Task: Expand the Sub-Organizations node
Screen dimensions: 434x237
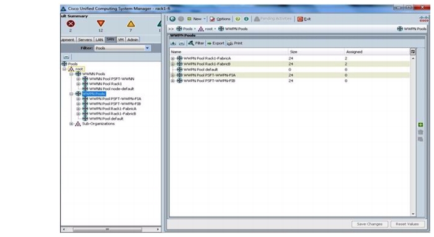Action: pyautogui.click(x=71, y=124)
